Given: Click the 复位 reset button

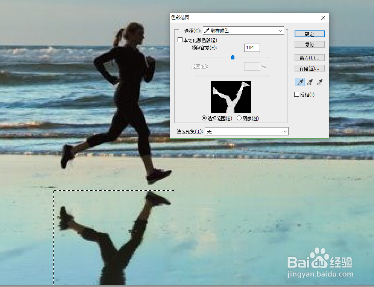Looking at the screenshot, I should coord(310,45).
